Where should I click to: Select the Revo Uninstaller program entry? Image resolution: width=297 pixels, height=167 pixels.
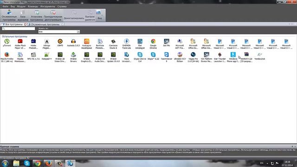(127, 57)
